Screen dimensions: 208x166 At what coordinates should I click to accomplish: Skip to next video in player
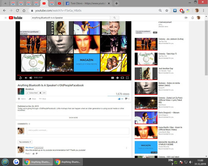26,78
